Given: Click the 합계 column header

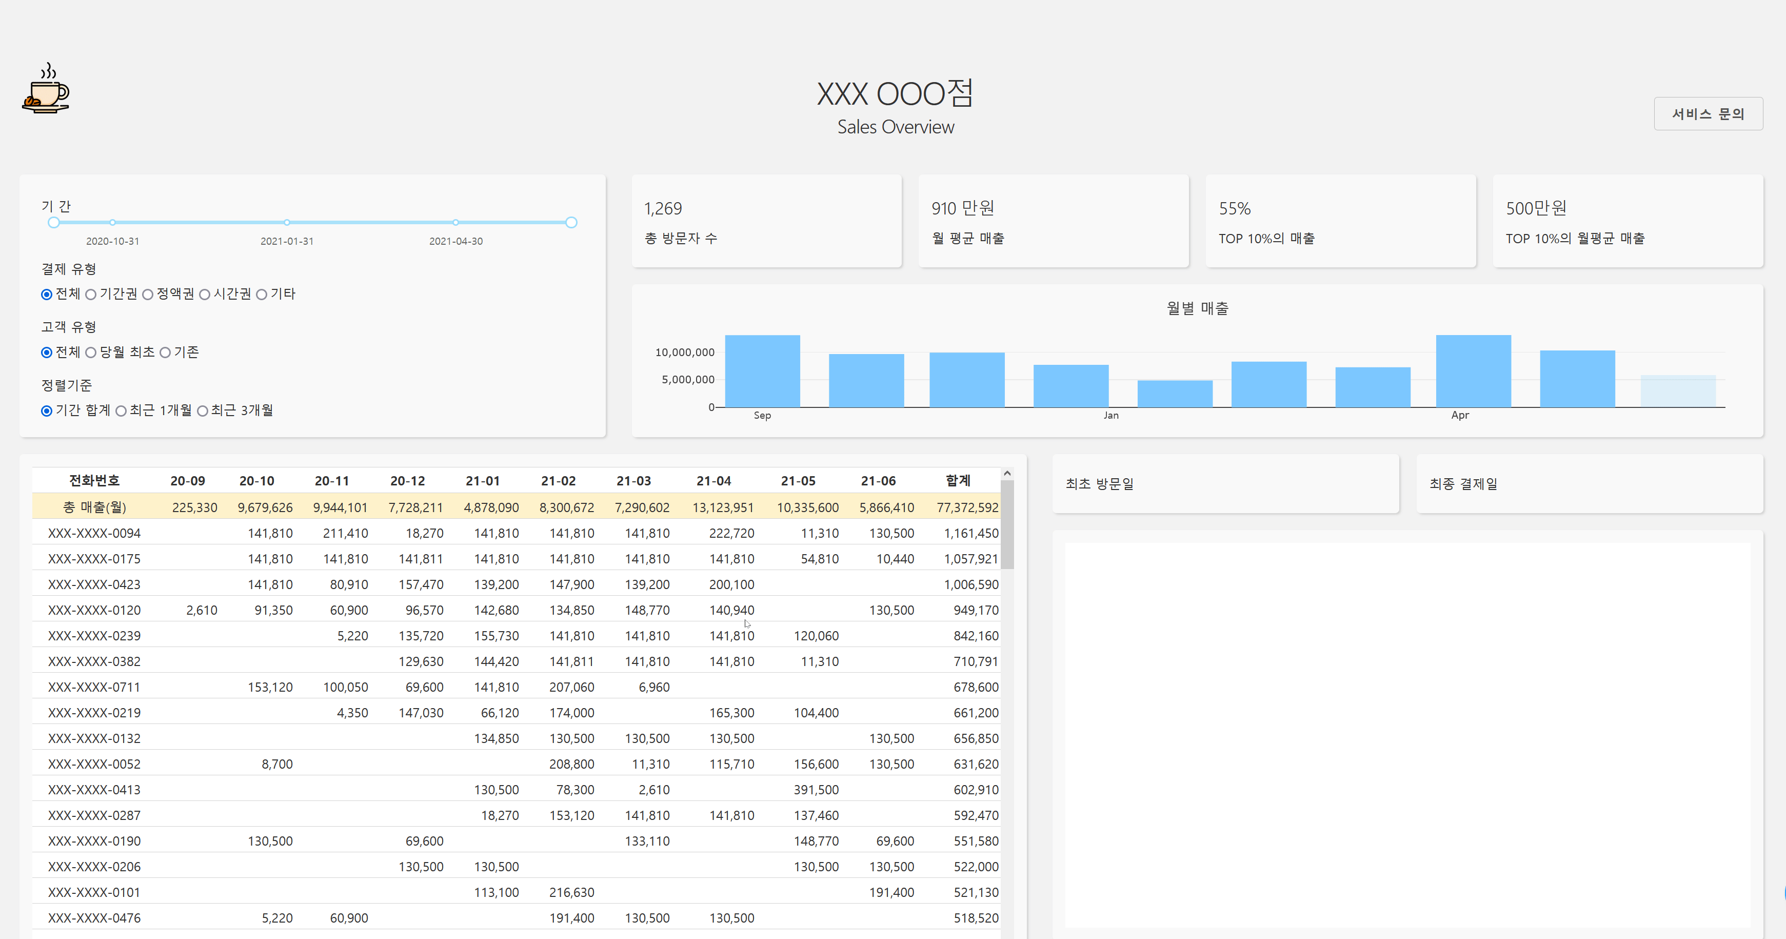Looking at the screenshot, I should point(958,481).
